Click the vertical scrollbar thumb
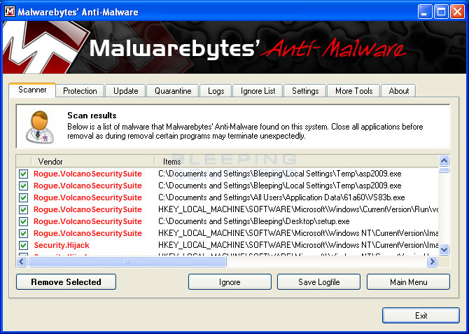Viewport: 469px width, 334px height. click(x=444, y=170)
